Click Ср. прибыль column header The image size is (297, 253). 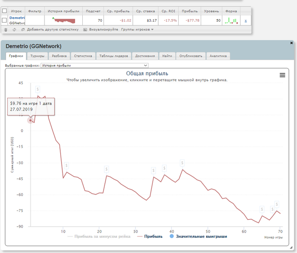tap(118, 11)
